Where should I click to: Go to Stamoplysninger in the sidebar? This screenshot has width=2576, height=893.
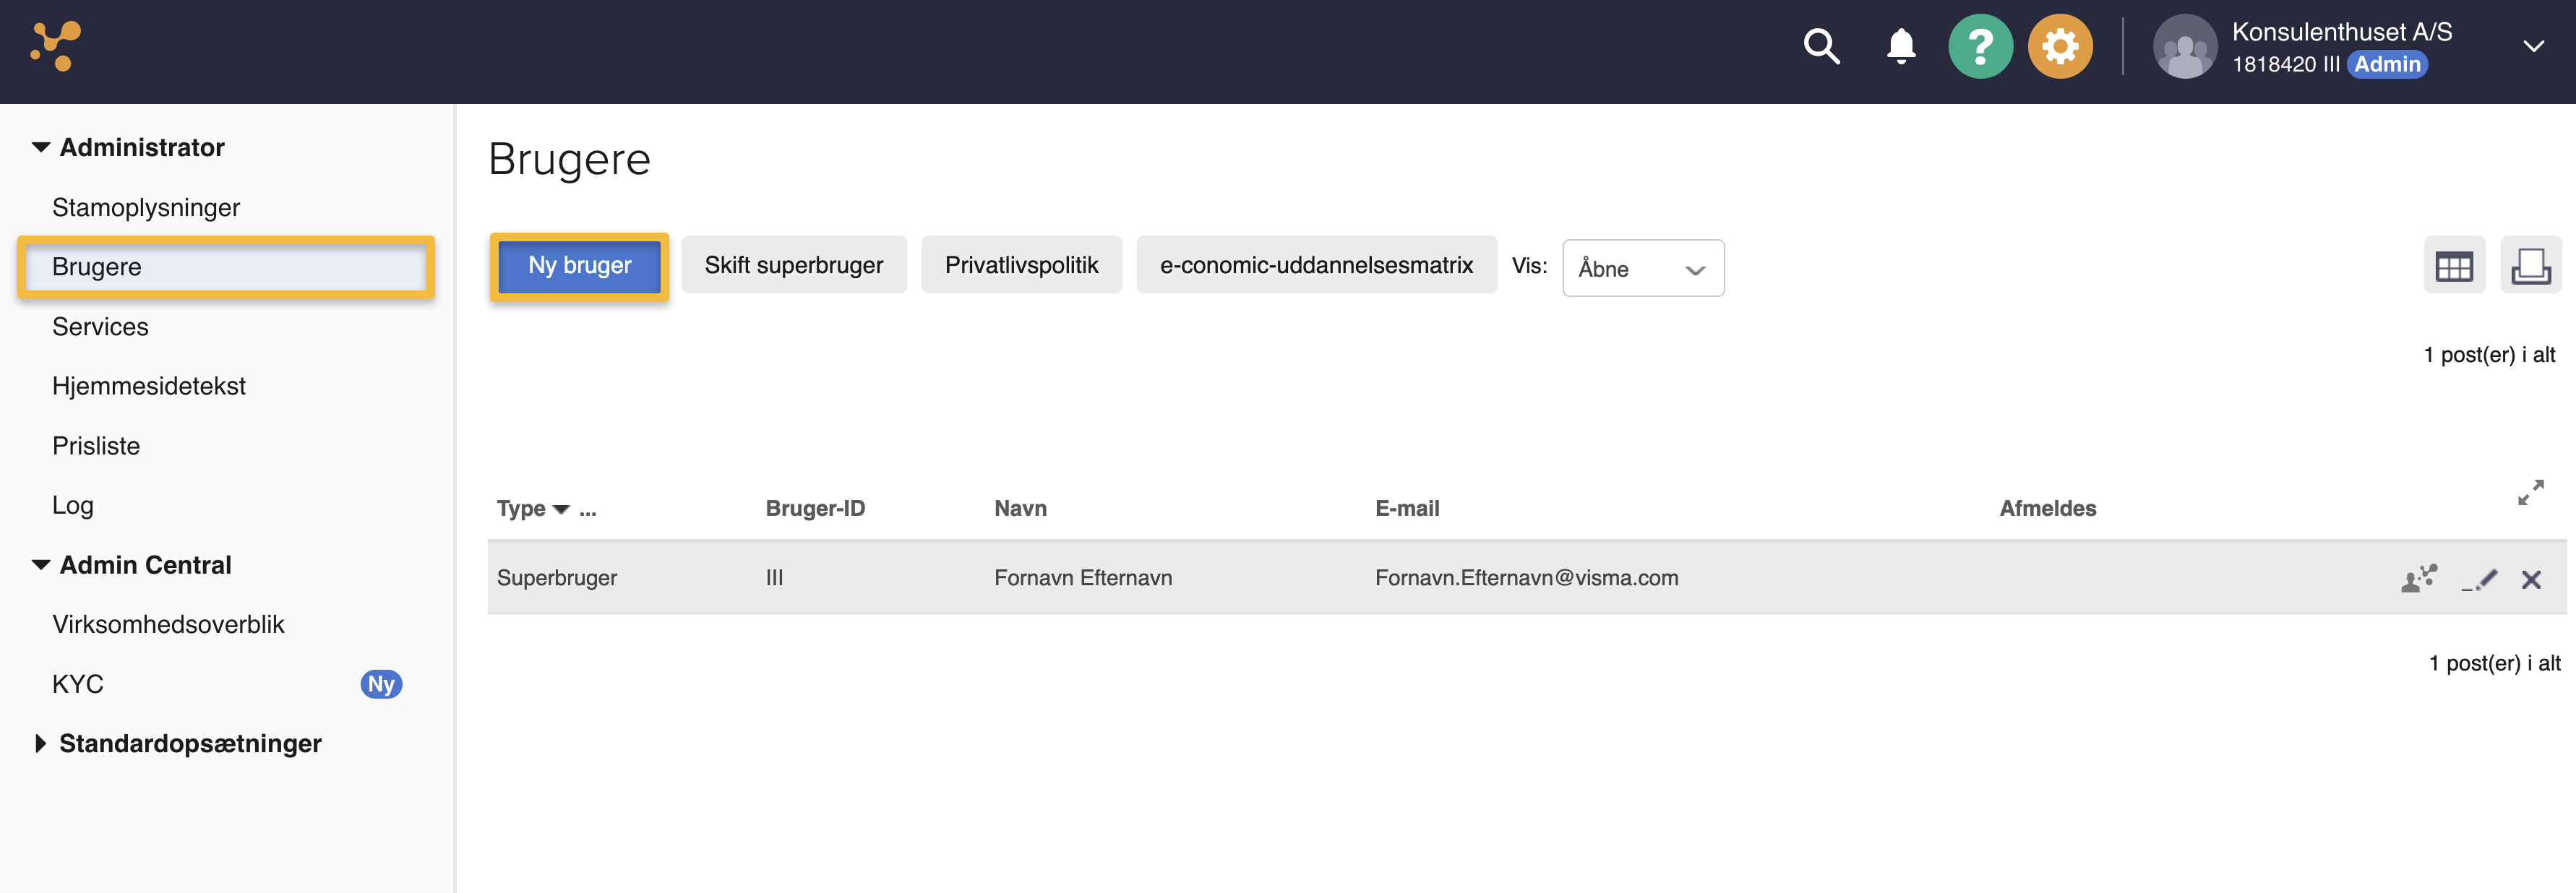tap(146, 207)
